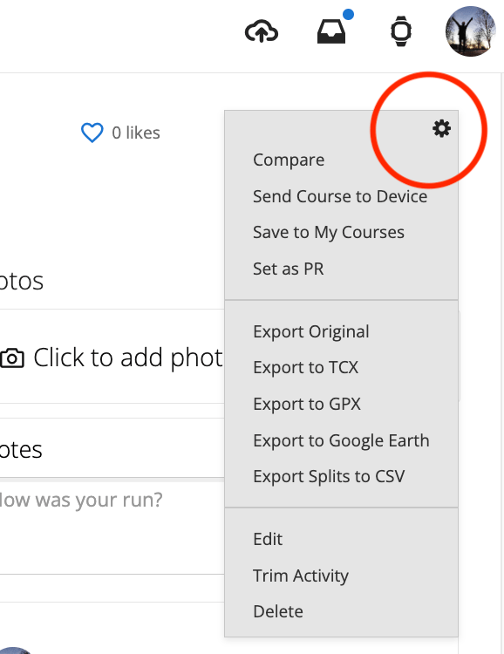Click Edit in the gear menu
Viewport: 504px width, 654px height.
tap(268, 539)
